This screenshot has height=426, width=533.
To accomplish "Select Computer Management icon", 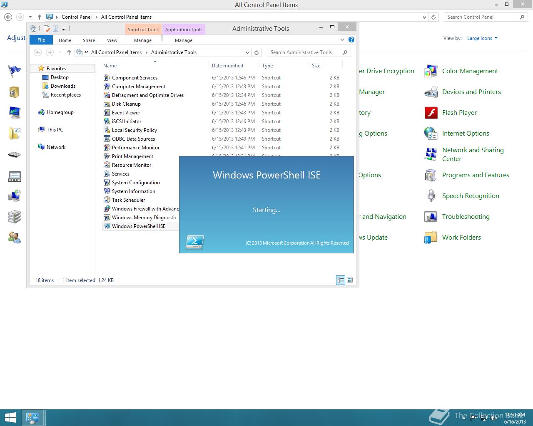I will point(107,87).
